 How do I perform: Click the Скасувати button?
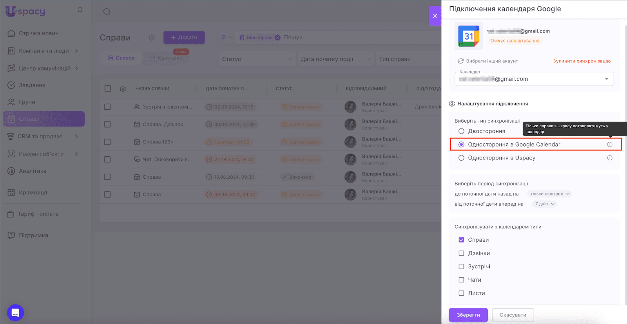tap(513, 315)
